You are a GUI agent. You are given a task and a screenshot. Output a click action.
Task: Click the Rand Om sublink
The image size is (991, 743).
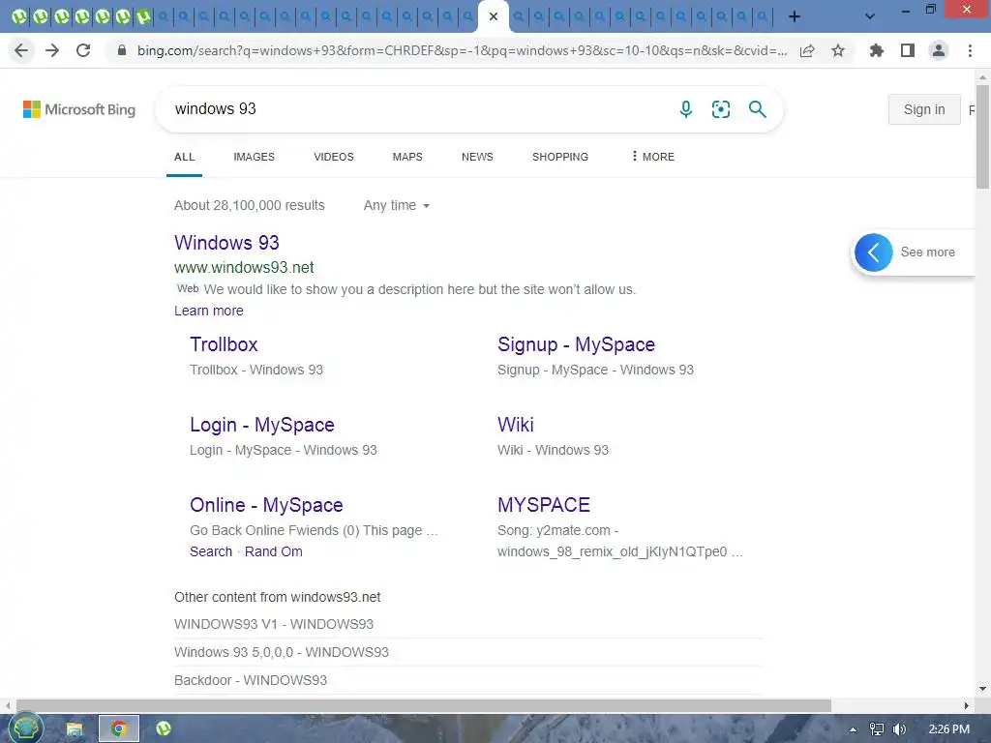tap(274, 551)
